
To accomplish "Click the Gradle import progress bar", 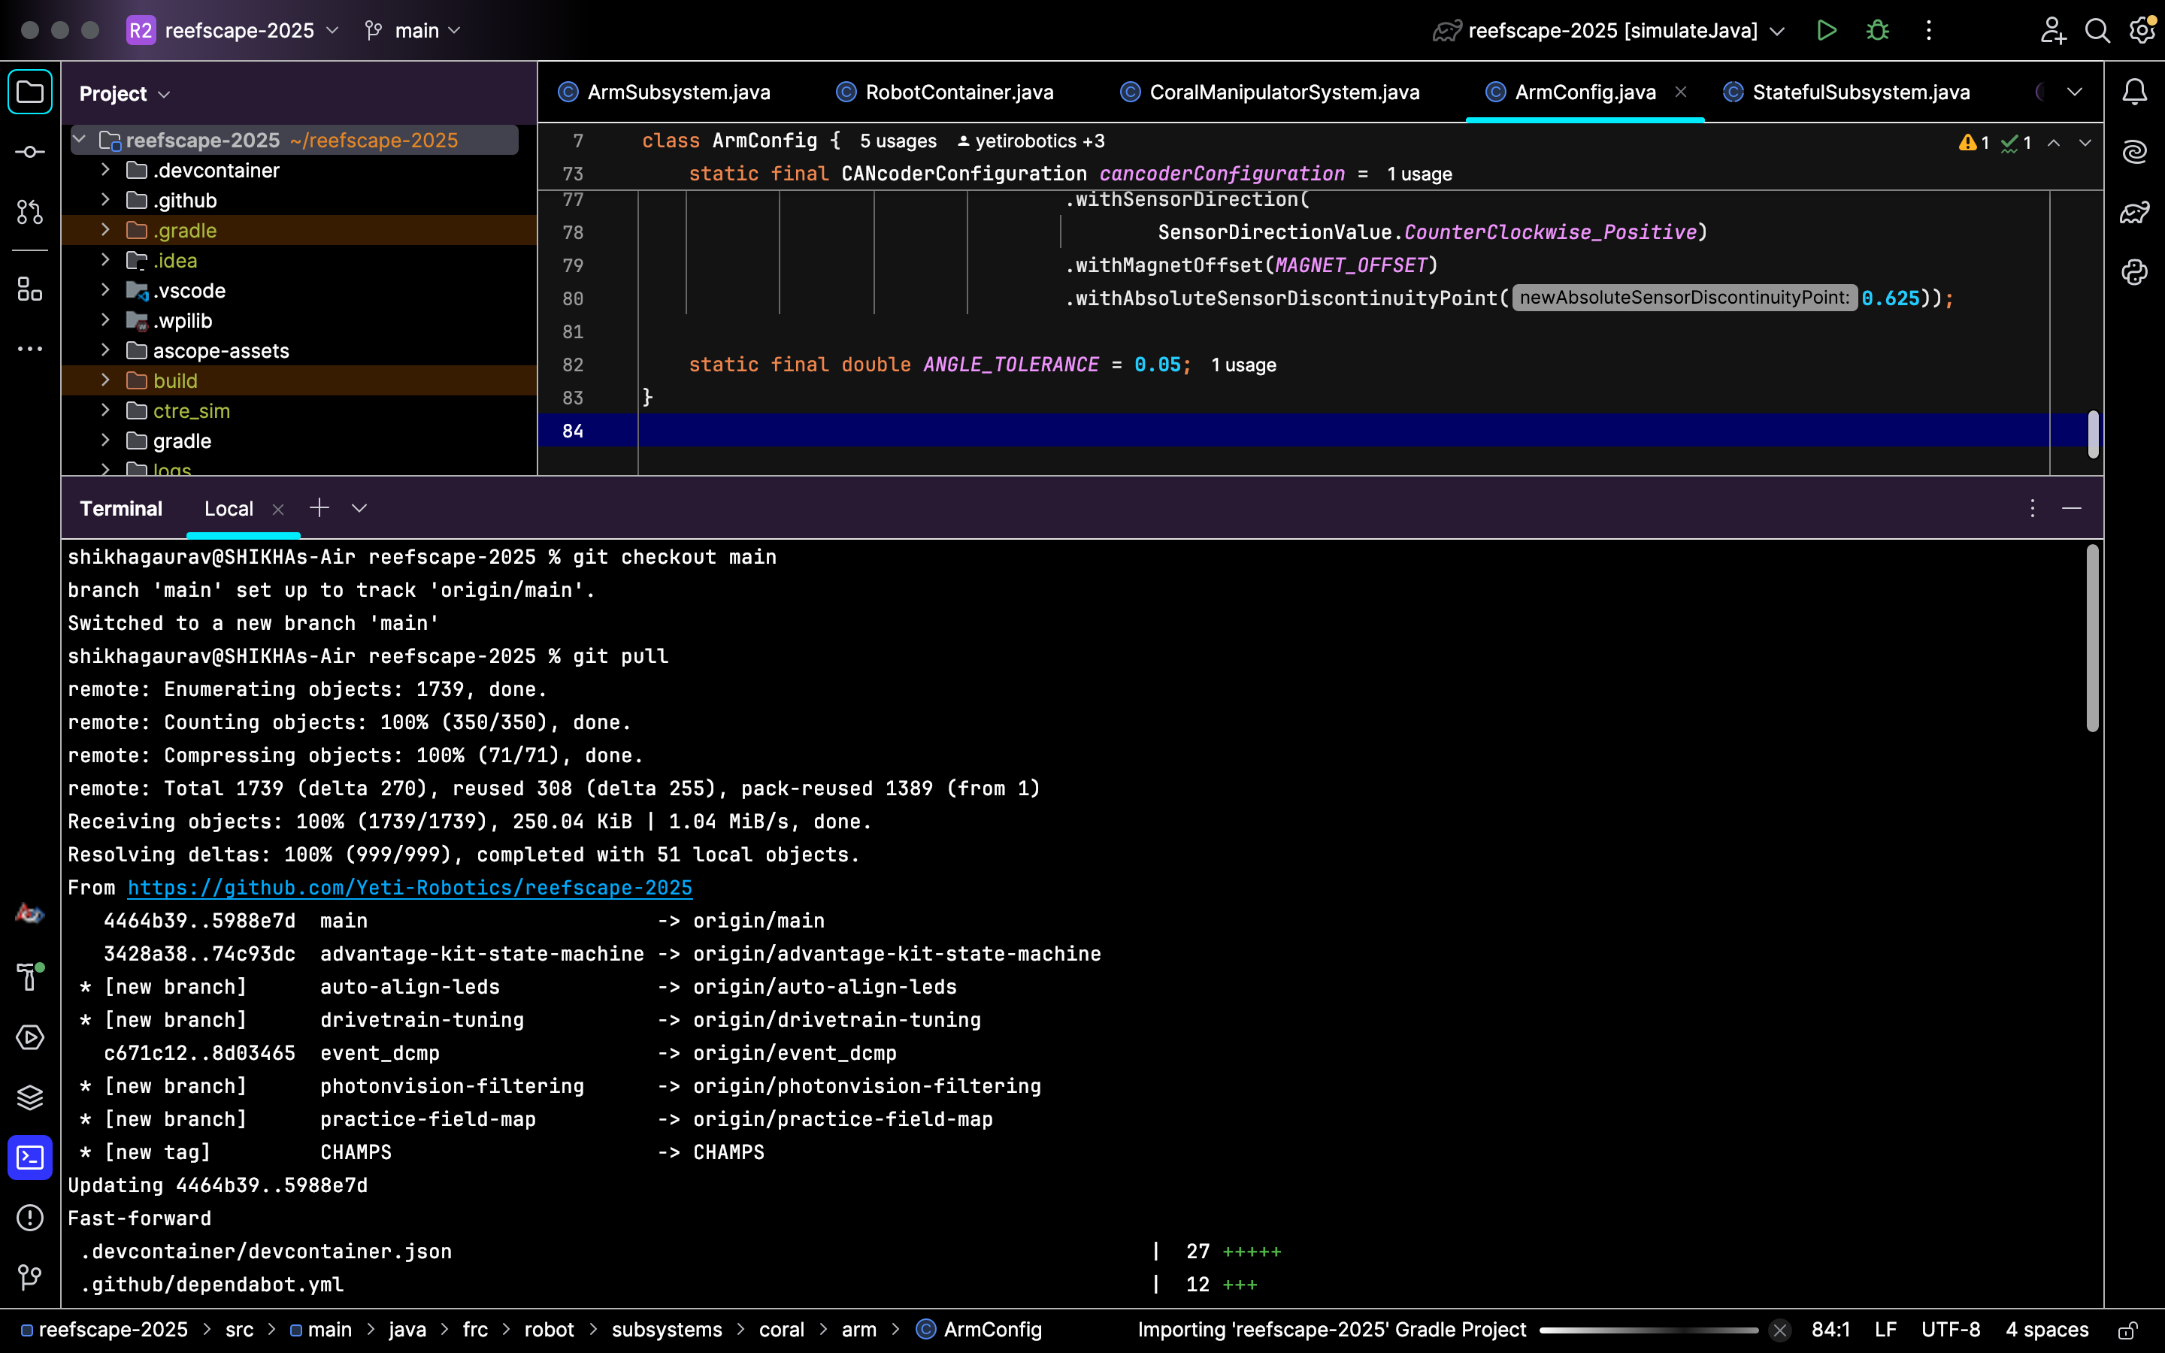I will (1649, 1330).
